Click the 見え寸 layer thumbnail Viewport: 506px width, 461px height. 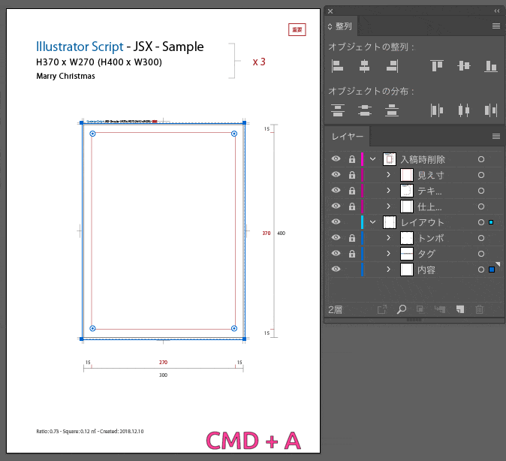point(407,175)
